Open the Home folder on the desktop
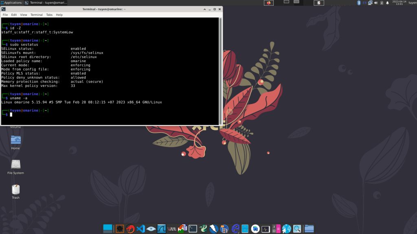 coord(15,140)
